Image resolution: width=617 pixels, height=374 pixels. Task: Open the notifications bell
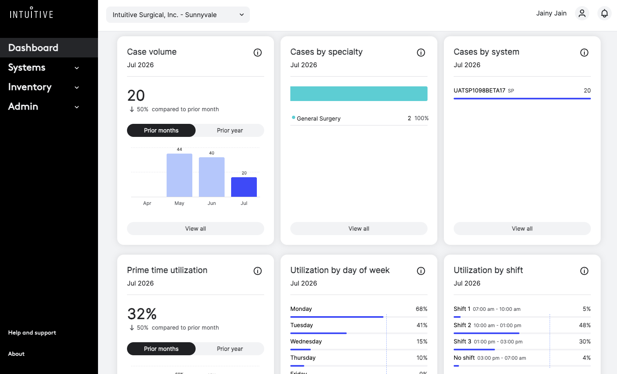[604, 13]
